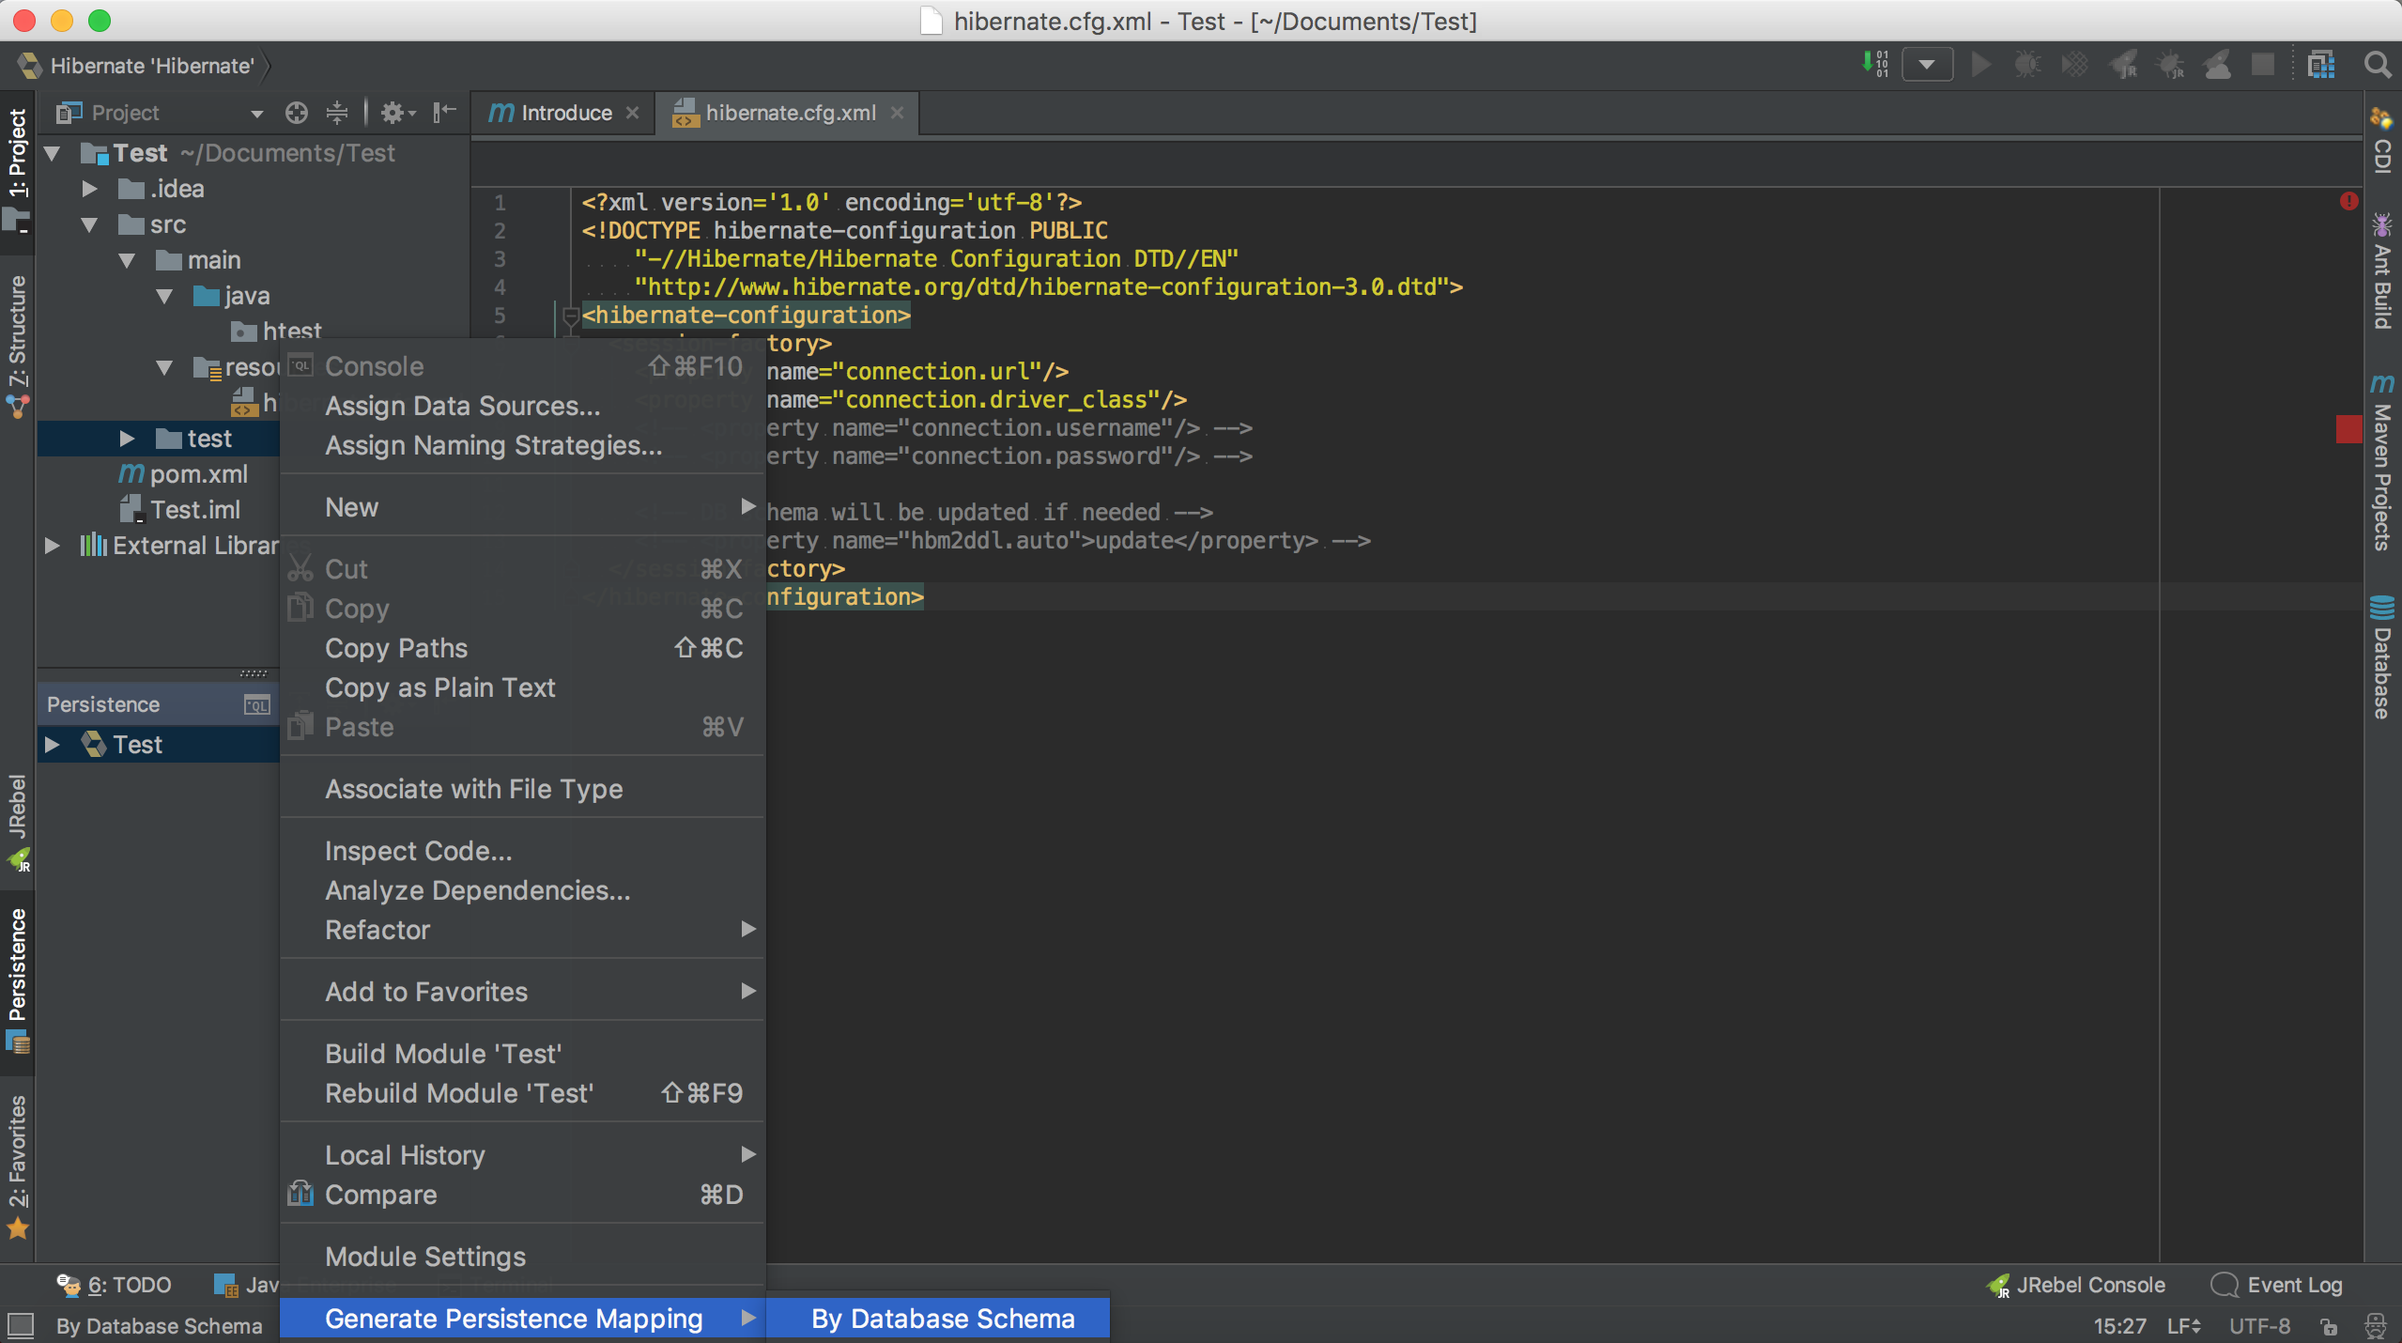The height and width of the screenshot is (1343, 2402).
Task: Click the Run with JRebel rocket icon
Action: tap(2124, 65)
